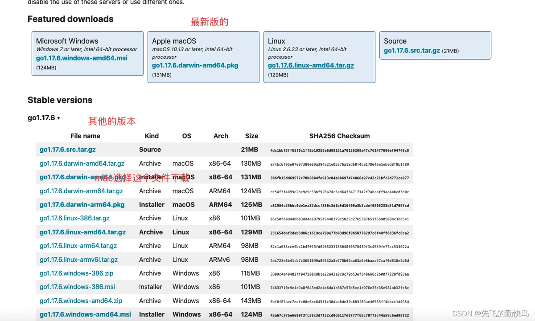Viewport: 535px width, 321px height.
Task: Click the 129MB cell in the linux-amd64.tar.gz table row
Action: 251,232
